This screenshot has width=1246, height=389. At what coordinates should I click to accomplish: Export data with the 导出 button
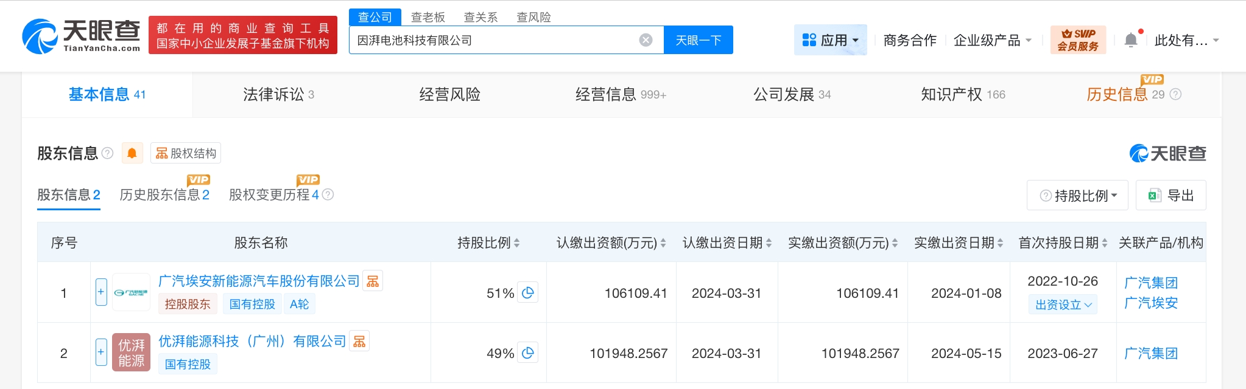coord(1170,196)
